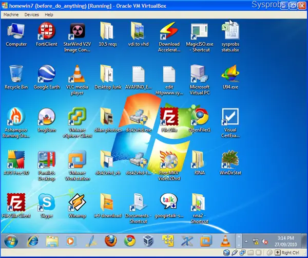Select Ashampoo Burning Studio shortcut
Screen dimensions: 308x258
pyautogui.click(x=16, y=123)
